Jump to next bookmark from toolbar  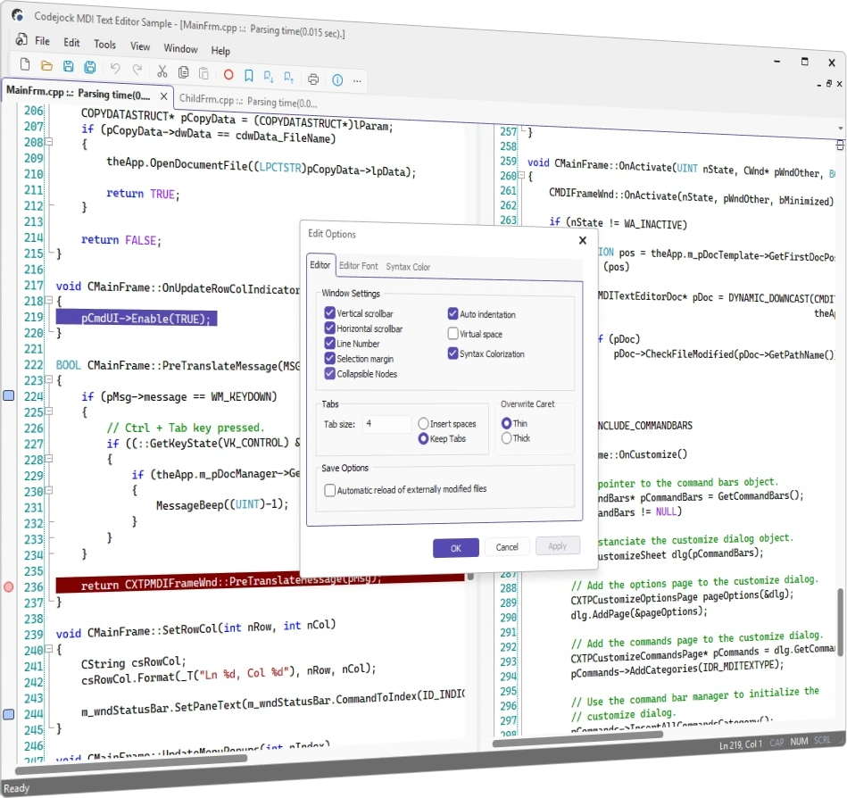269,77
